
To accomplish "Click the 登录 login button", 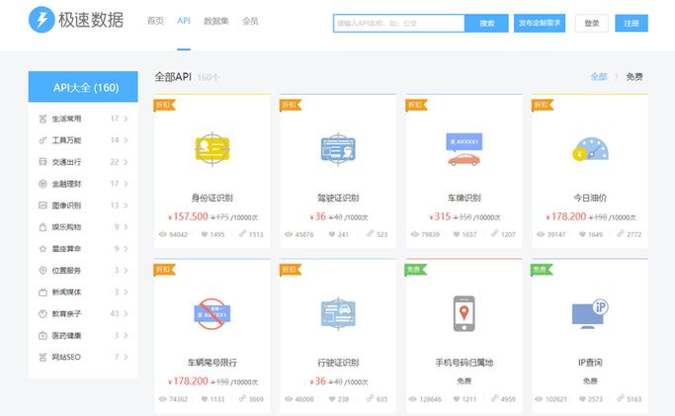I will 591,24.
